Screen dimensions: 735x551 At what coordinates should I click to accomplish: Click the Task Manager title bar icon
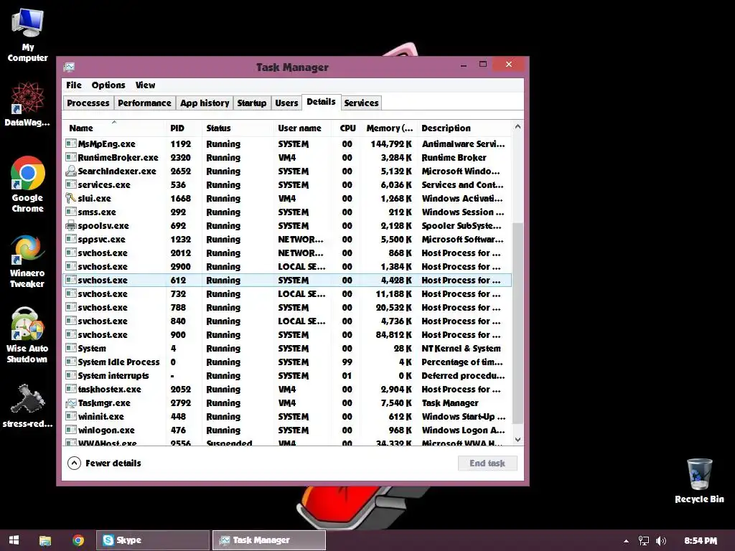click(70, 67)
